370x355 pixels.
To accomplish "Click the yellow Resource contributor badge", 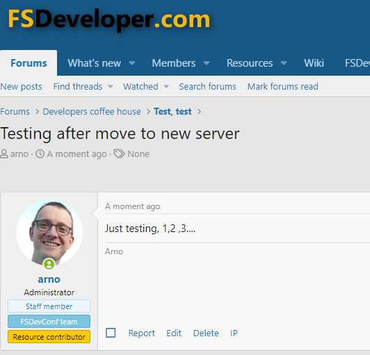I will 49,337.
